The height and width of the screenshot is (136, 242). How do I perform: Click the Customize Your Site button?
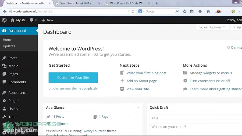[73, 78]
